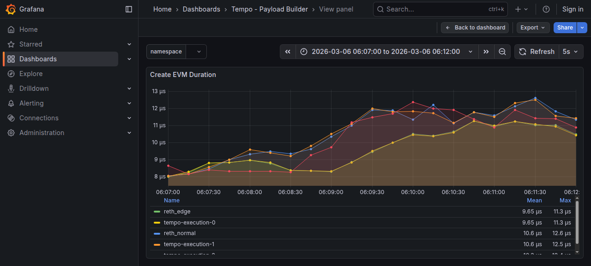The width and height of the screenshot is (591, 266).
Task: Open the Drilldown sidebar menu item
Action: 34,89
